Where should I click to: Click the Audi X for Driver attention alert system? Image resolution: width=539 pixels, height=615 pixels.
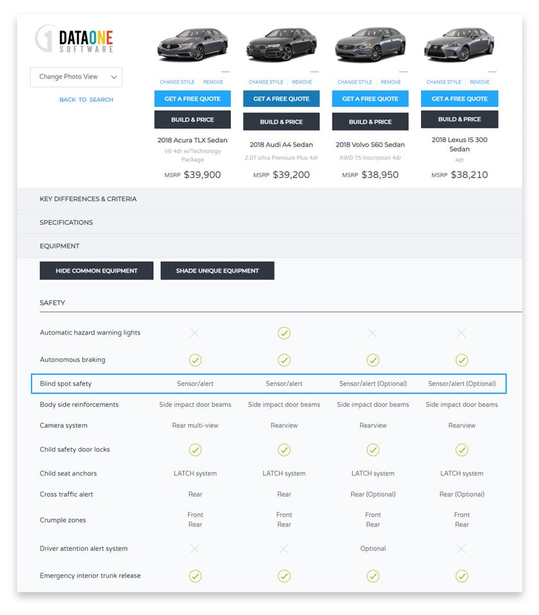point(284,549)
